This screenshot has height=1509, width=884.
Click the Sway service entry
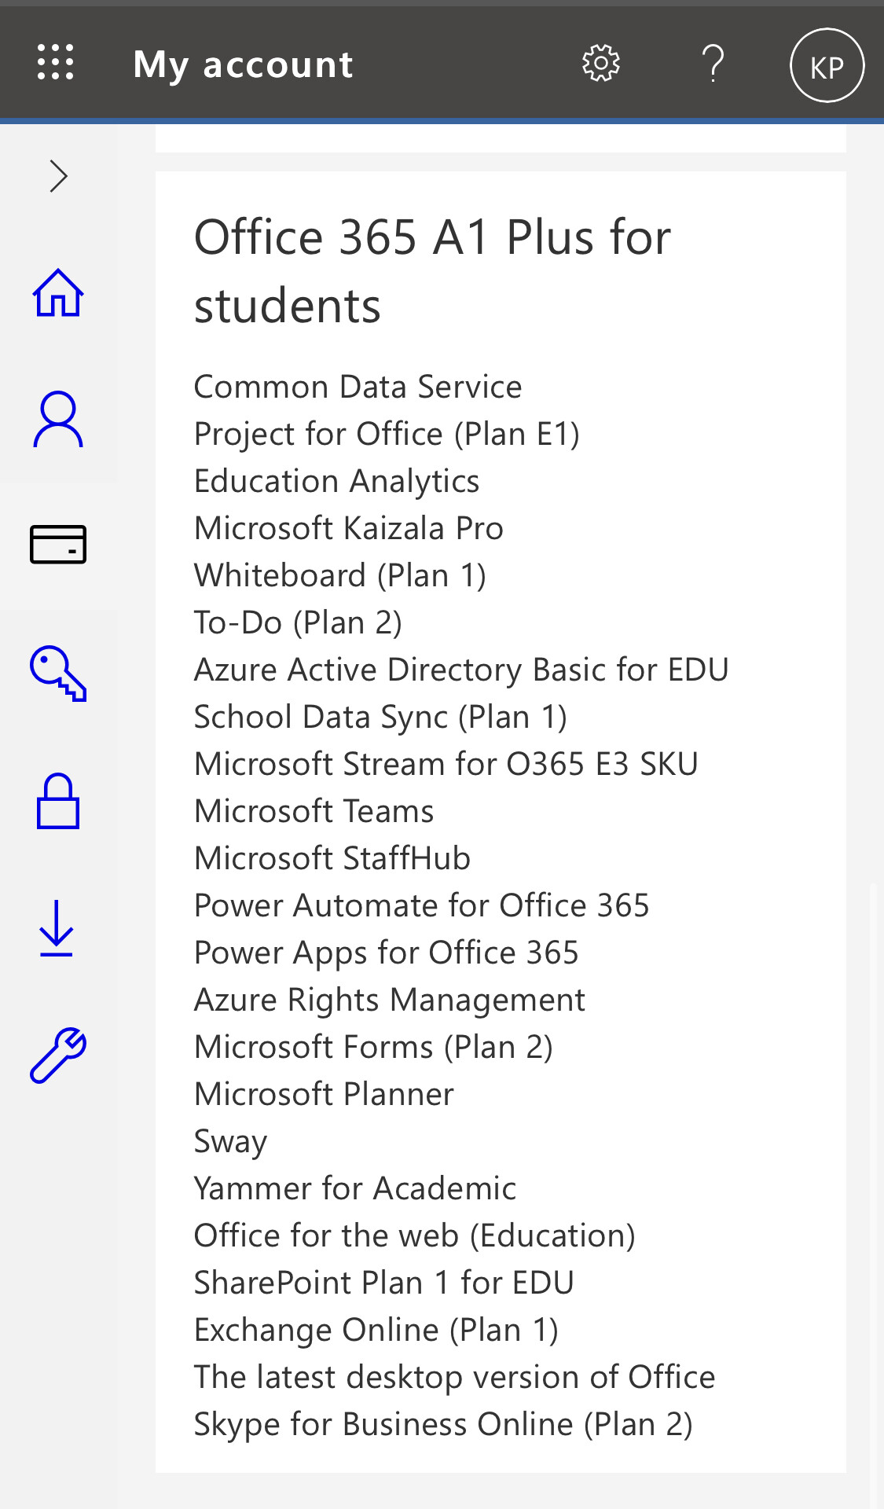(230, 1141)
